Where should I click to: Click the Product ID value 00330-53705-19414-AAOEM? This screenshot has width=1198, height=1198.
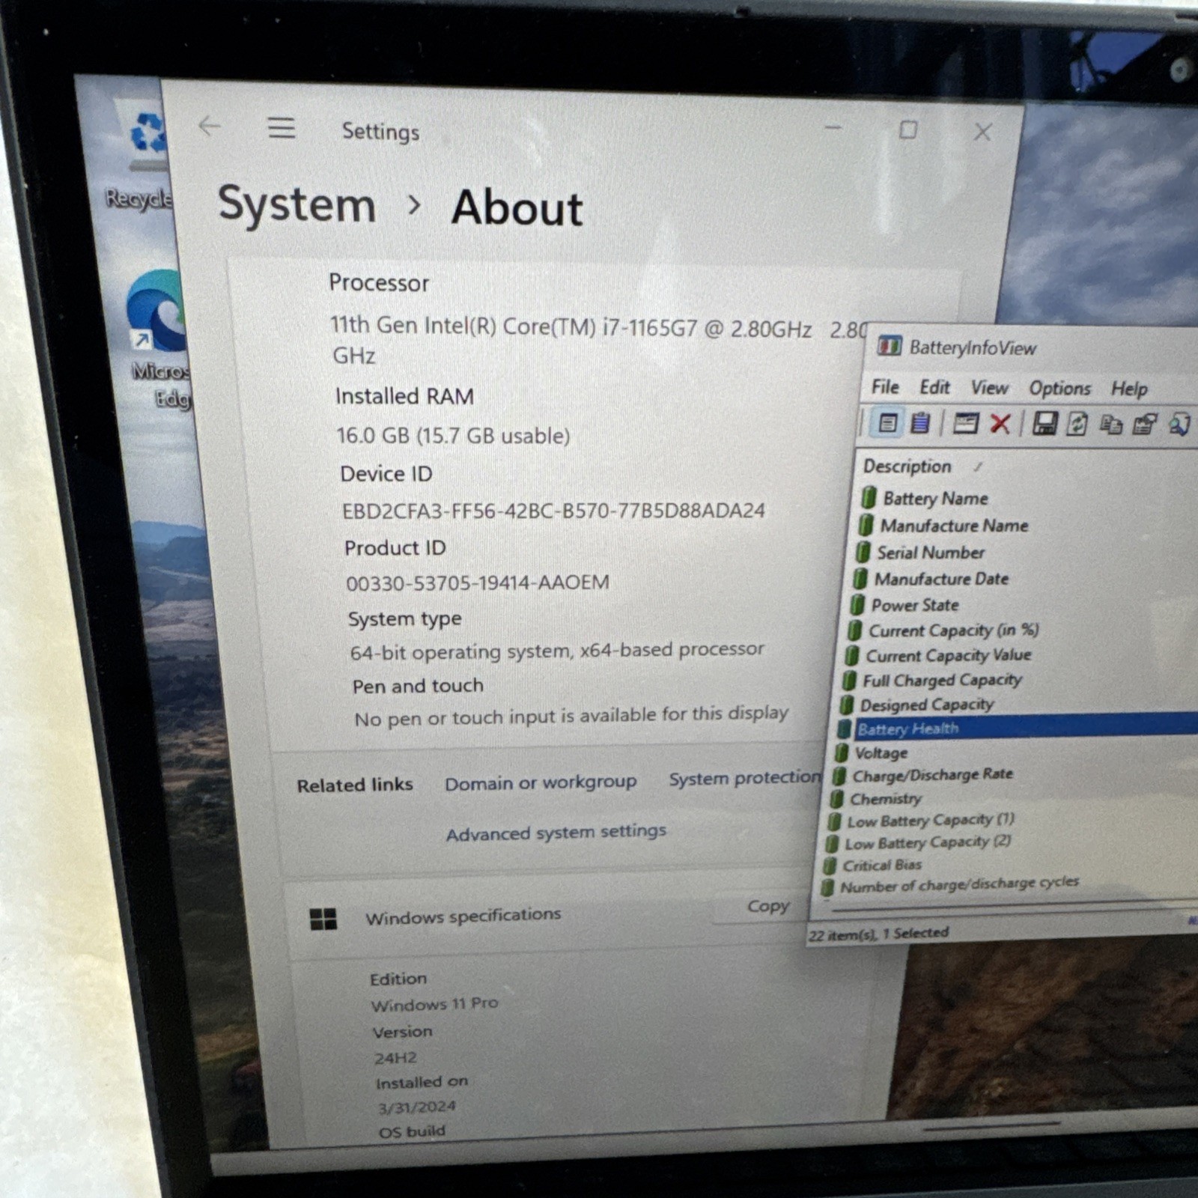click(x=478, y=583)
